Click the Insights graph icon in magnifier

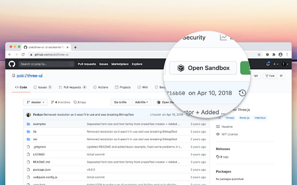[x=223, y=37]
